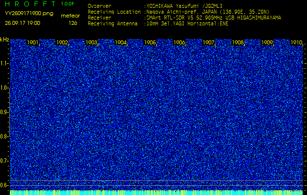Image resolution: width=307 pixels, height=195 pixels.
Task: Click the meteor count 126
Action: 73,23
